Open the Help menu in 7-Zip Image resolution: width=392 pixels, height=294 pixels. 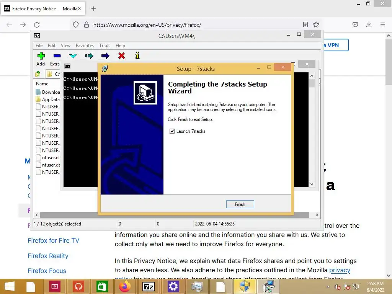coord(120,46)
